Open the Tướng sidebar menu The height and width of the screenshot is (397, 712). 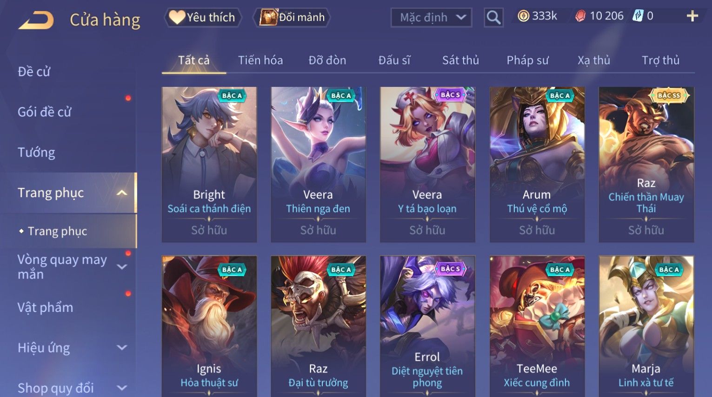[x=36, y=152]
